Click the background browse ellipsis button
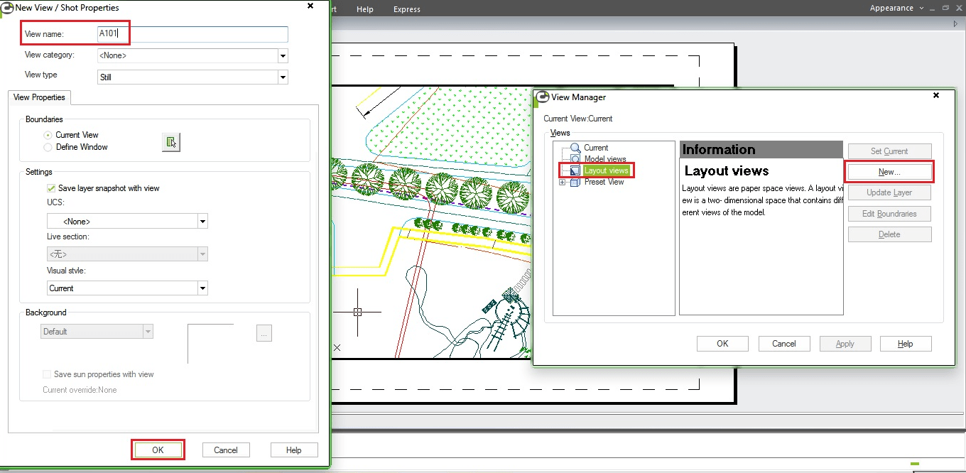 [x=264, y=333]
